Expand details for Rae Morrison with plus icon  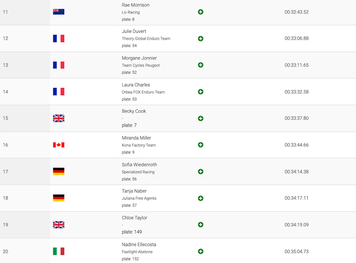tap(201, 12)
